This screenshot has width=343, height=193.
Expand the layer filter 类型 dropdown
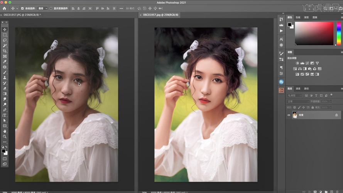coord(295,95)
